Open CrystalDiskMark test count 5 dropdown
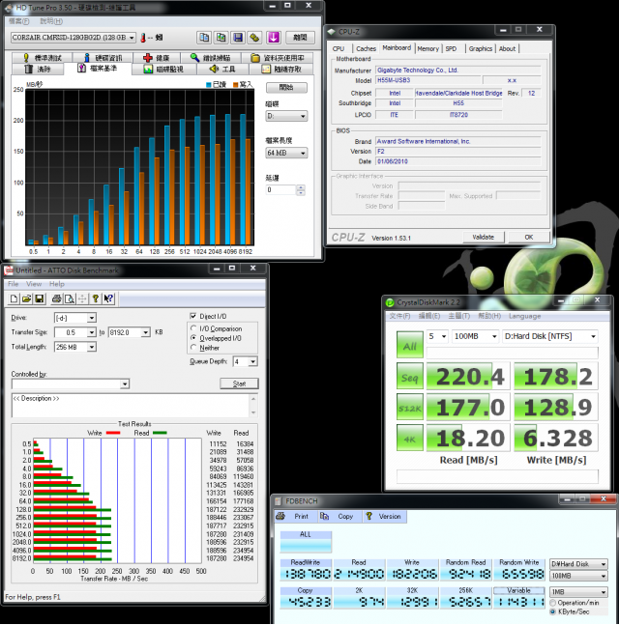This screenshot has height=625, width=619. pos(438,336)
